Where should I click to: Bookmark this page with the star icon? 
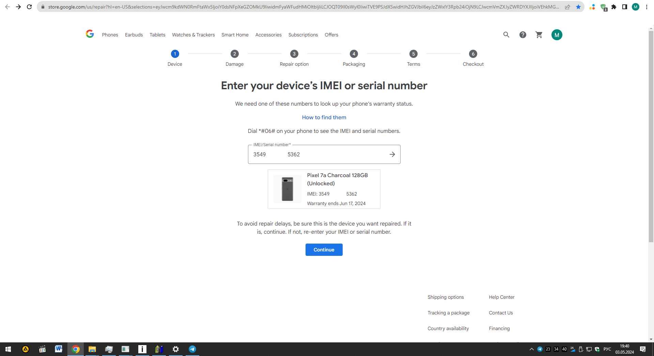[578, 7]
